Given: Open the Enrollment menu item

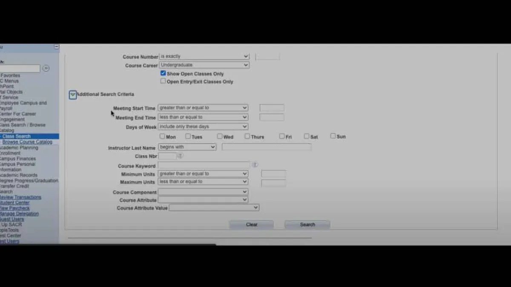Looking at the screenshot, I should coord(10,153).
